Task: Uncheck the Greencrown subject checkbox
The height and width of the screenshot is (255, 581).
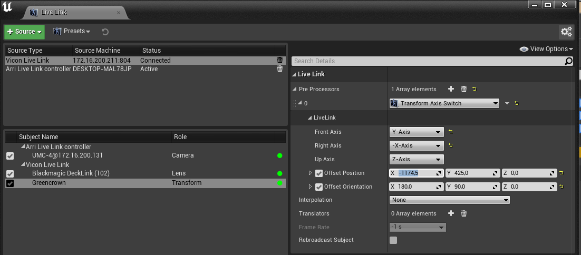Action: coord(10,183)
